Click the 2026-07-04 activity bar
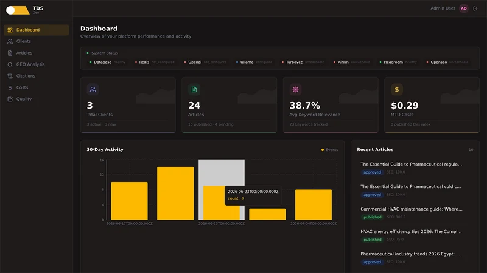This screenshot has height=273, width=487. [314, 204]
